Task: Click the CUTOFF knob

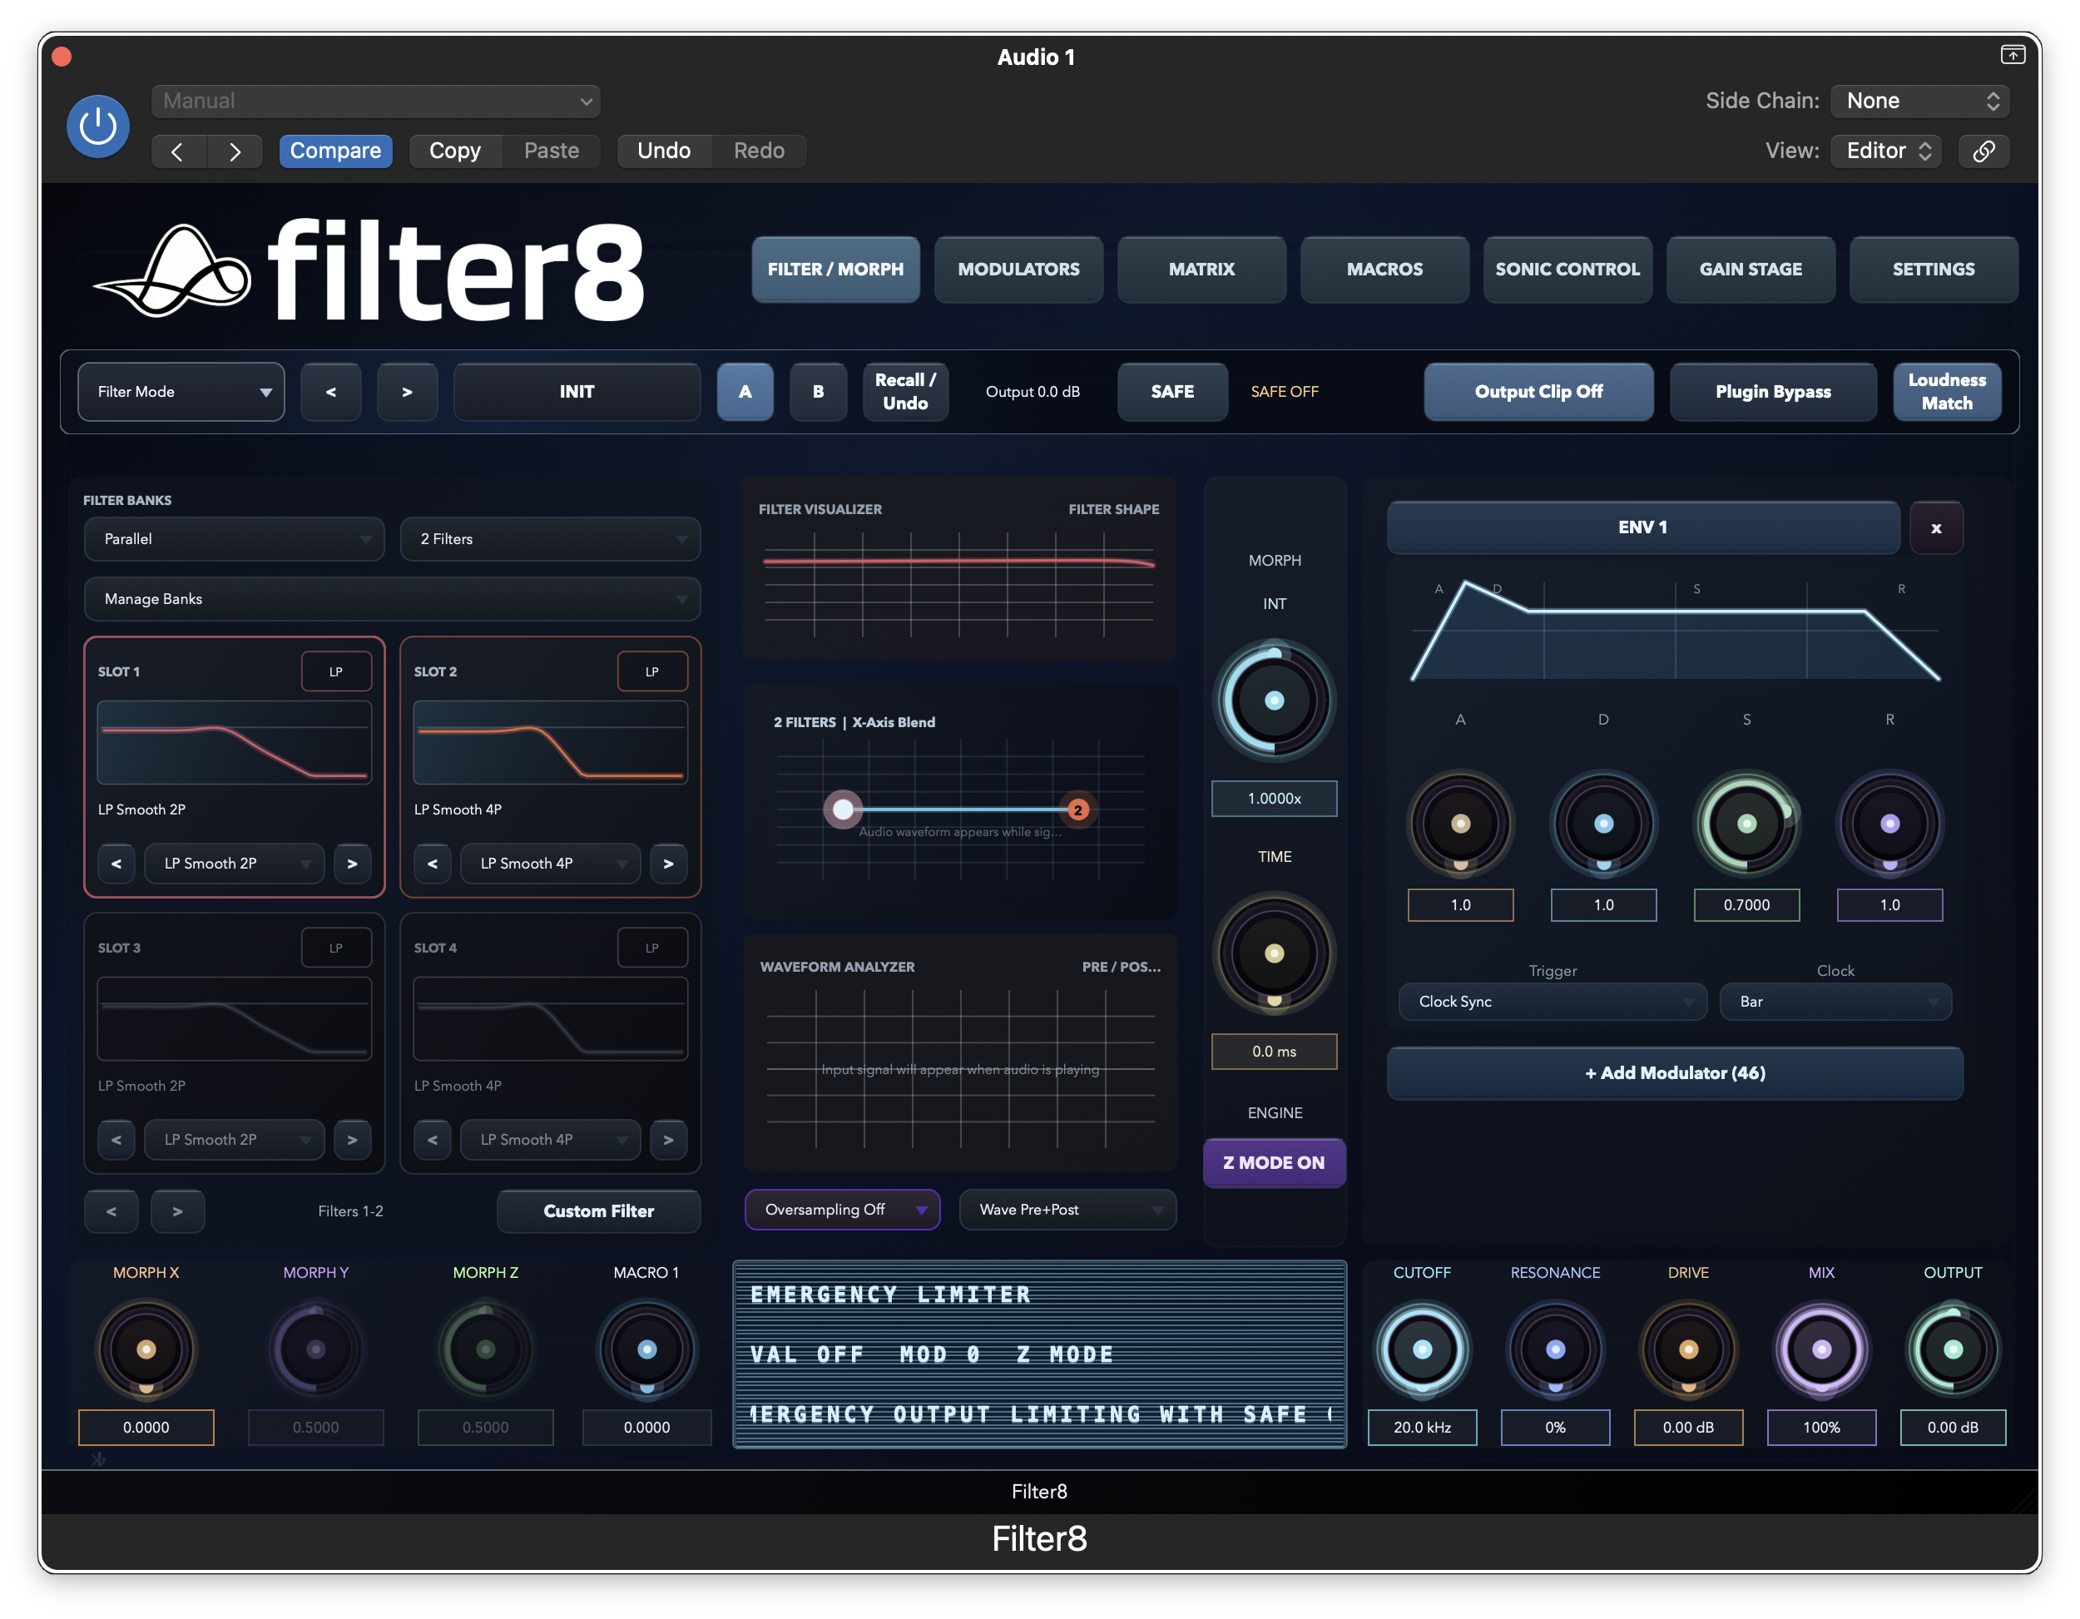Action: pos(1422,1349)
